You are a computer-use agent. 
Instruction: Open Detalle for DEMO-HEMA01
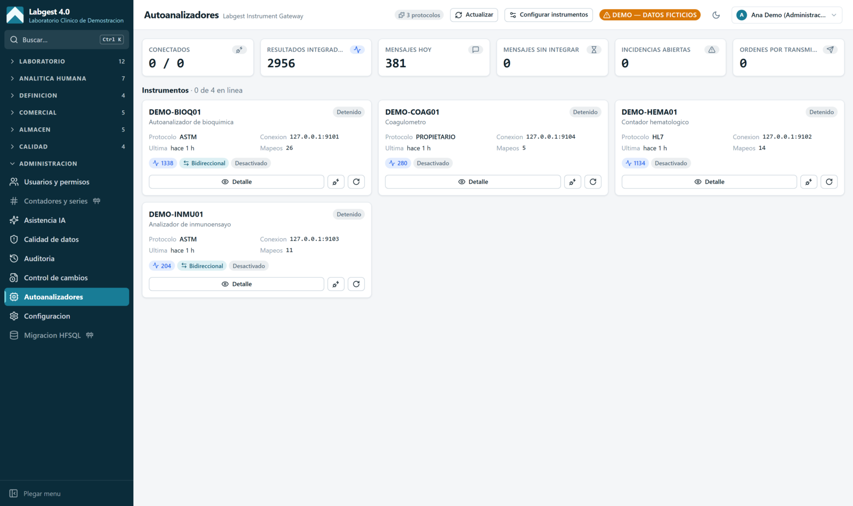coord(709,182)
